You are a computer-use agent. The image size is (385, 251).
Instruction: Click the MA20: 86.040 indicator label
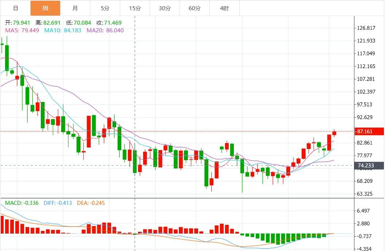click(x=105, y=30)
